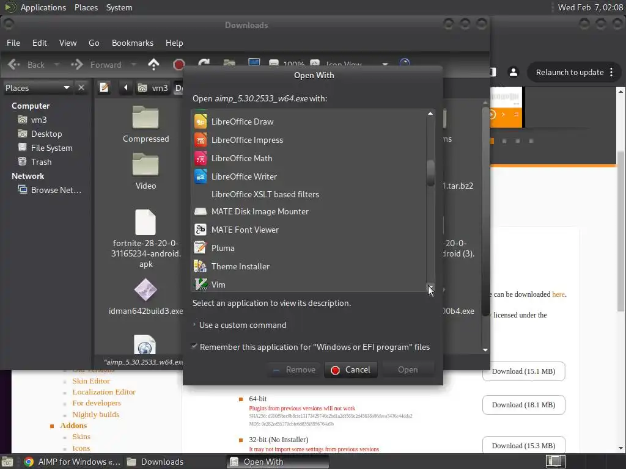626x469 pixels.
Task: Select File System in the sidebar
Action: pyautogui.click(x=52, y=148)
